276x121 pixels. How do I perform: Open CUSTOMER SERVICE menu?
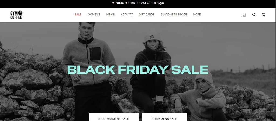[174, 15]
